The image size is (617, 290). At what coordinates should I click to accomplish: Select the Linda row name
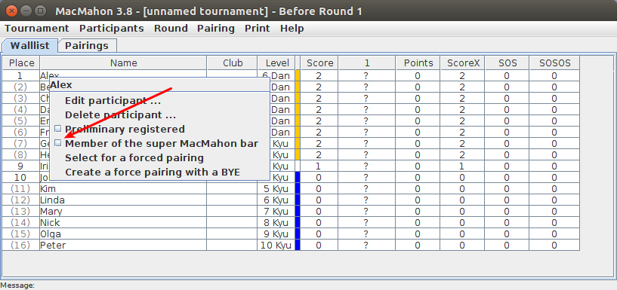point(123,200)
